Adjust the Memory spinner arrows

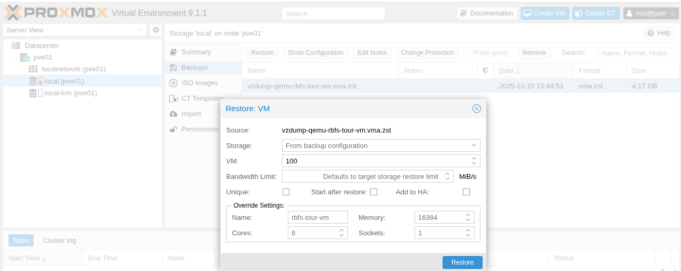(468, 217)
